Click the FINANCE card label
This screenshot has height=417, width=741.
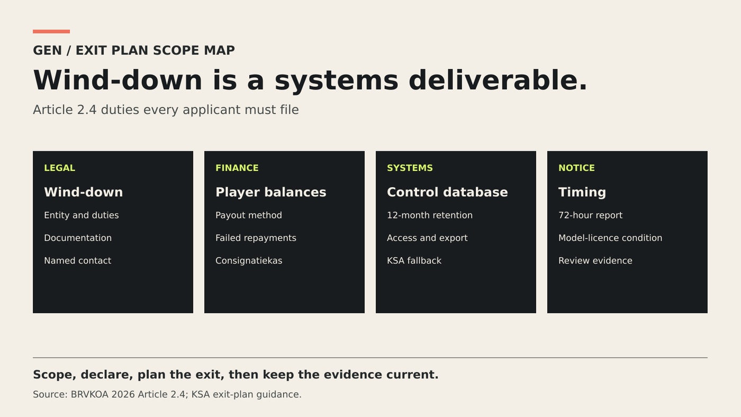pos(237,168)
